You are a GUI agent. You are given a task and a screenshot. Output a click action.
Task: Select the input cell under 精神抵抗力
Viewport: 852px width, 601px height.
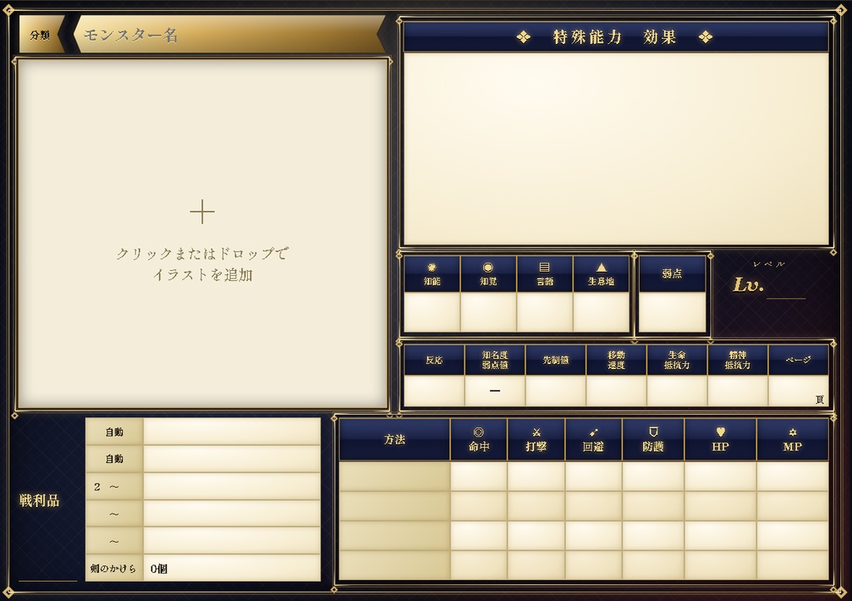[737, 391]
